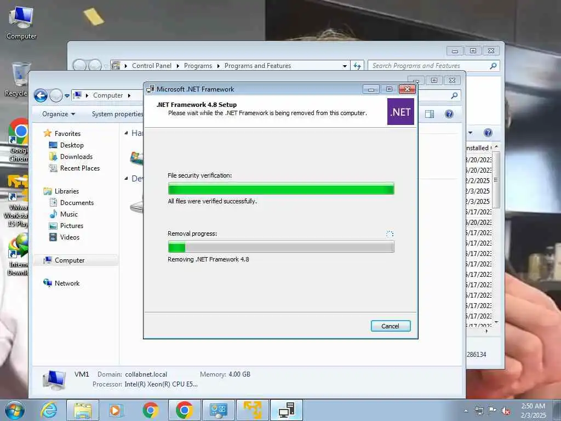The image size is (561, 421).
Task: Select Computer in navigation pane
Action: [x=69, y=260]
